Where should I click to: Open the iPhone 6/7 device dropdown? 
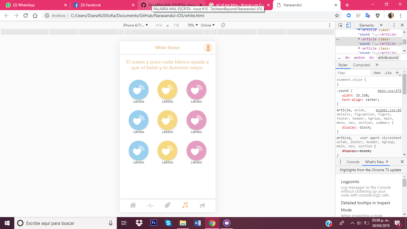pos(136,25)
